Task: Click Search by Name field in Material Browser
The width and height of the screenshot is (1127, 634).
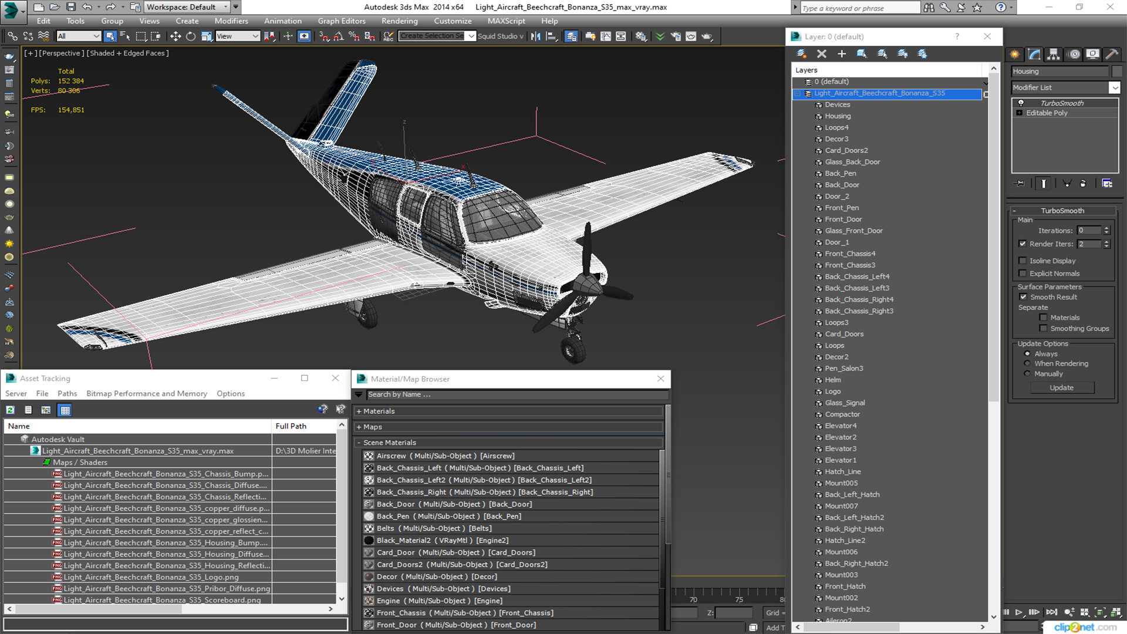Action: pyautogui.click(x=517, y=394)
